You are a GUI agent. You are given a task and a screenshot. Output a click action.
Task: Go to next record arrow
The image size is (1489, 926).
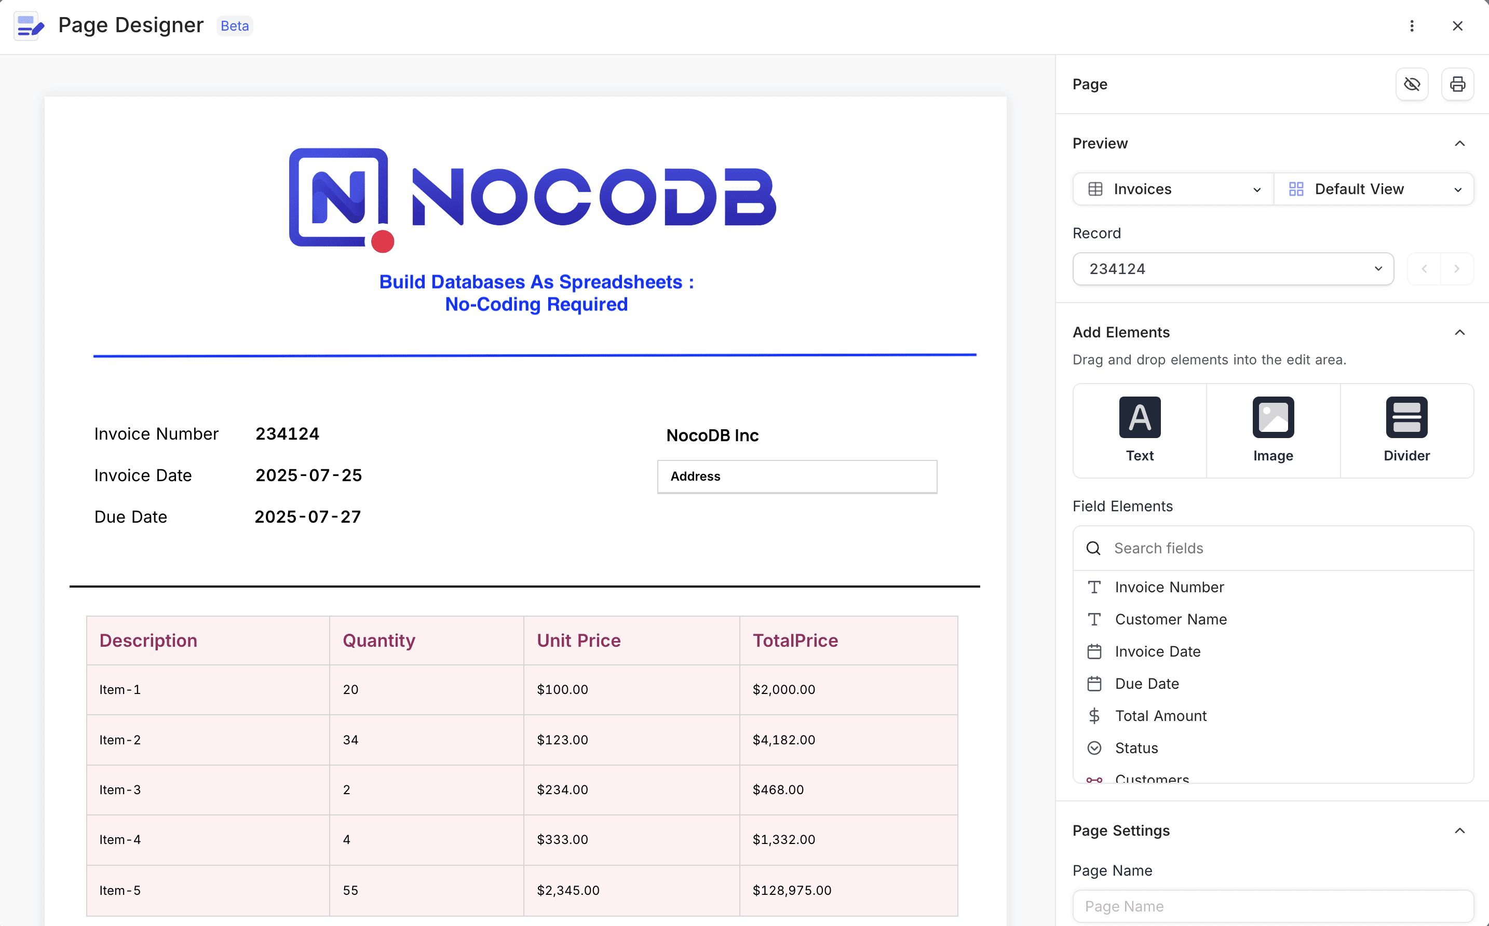[x=1456, y=269]
